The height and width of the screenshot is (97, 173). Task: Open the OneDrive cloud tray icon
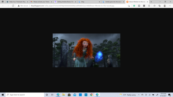coord(142,95)
